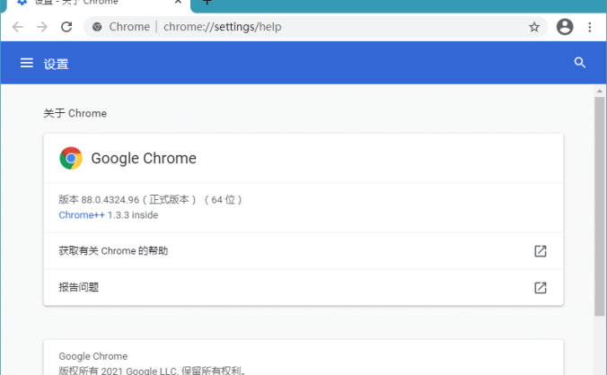Click the browser forward arrow
607x375 pixels.
[x=42, y=27]
